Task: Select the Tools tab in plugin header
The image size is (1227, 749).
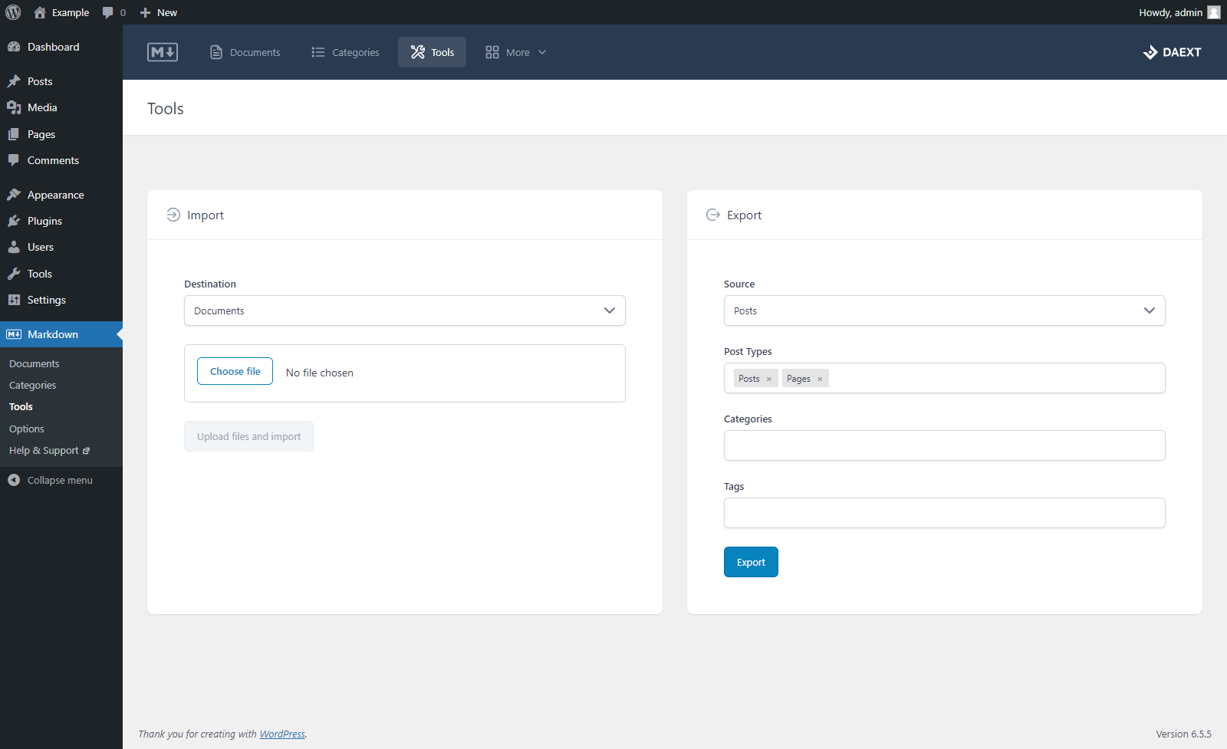Action: point(432,52)
